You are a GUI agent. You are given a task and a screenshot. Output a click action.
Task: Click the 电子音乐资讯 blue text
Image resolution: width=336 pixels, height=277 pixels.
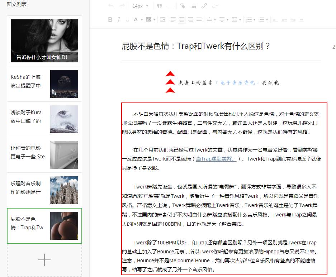point(238,83)
